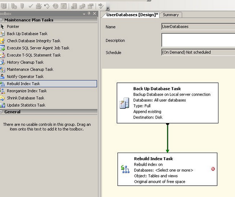Click into the Description text field
Image resolution: width=235 pixels, height=197 pixels.
tap(198, 40)
